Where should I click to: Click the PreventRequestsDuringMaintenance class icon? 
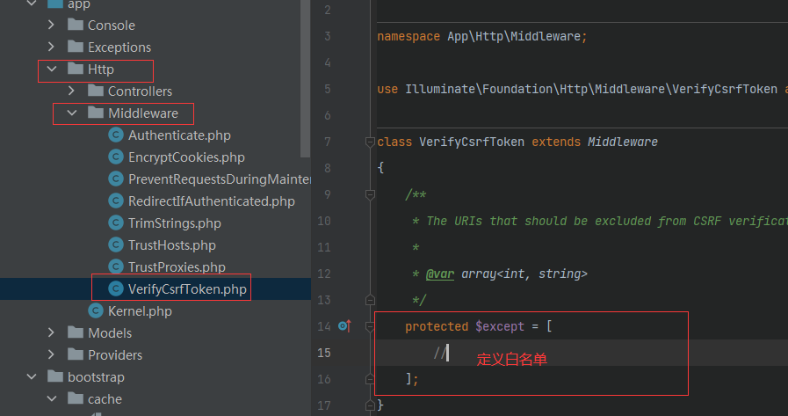coord(116,179)
